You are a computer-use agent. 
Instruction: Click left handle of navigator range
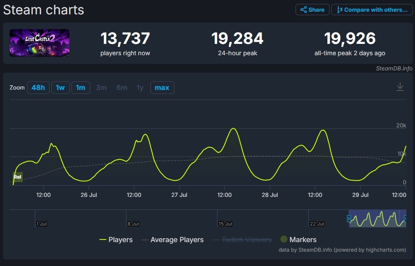349,219
